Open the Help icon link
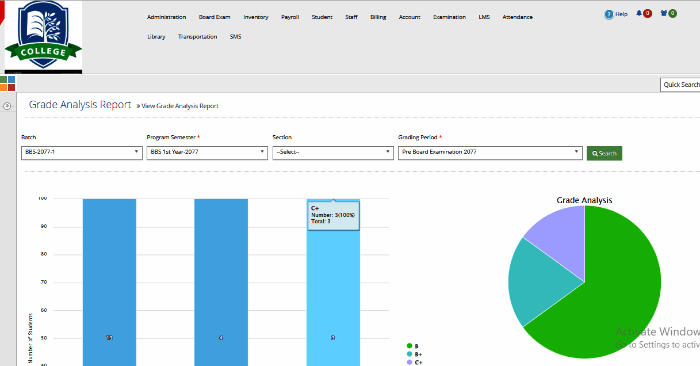Screen dimensions: 700x366 click(609, 14)
